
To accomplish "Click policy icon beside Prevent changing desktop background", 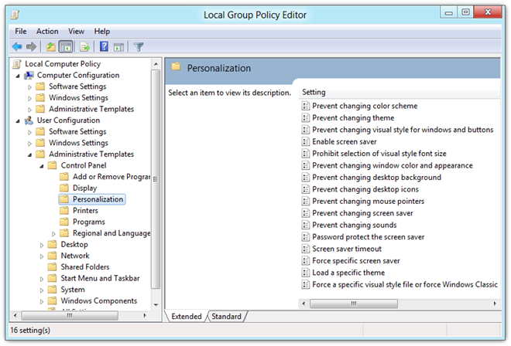I will [x=305, y=177].
